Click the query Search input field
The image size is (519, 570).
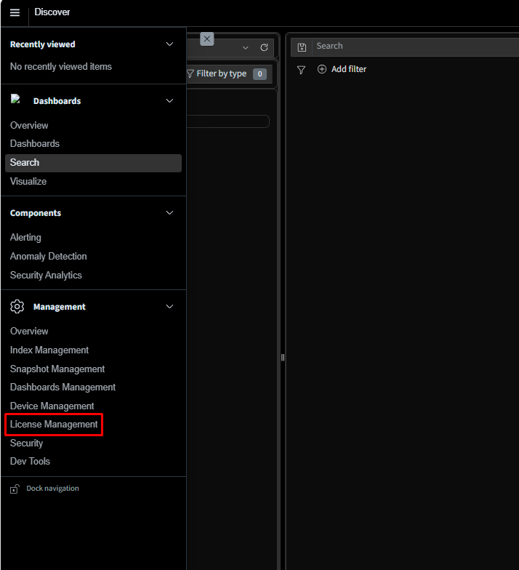[x=414, y=47]
